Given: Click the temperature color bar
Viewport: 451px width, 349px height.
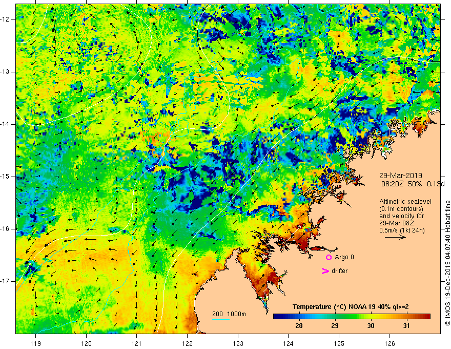Looking at the screenshot, I should (352, 317).
